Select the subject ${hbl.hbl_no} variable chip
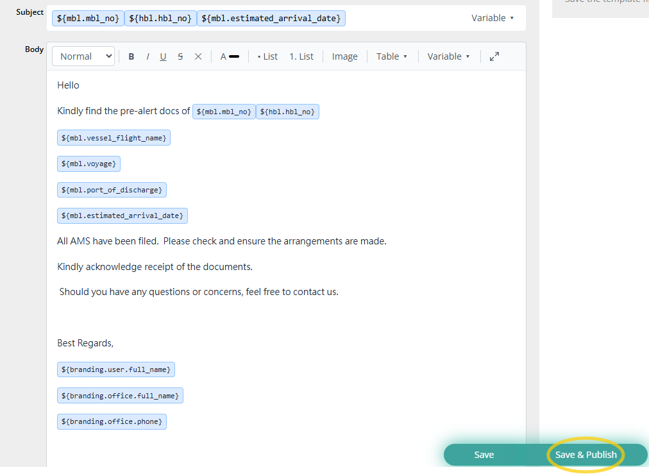The height and width of the screenshot is (474, 649). 160,18
